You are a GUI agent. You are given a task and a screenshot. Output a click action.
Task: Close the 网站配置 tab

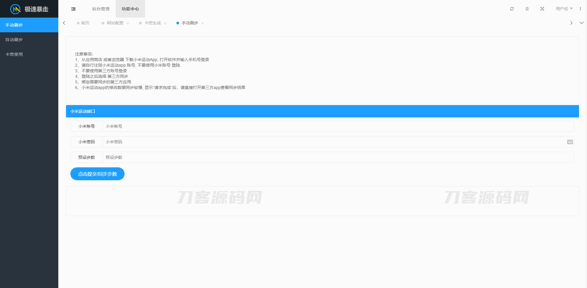[x=128, y=23]
